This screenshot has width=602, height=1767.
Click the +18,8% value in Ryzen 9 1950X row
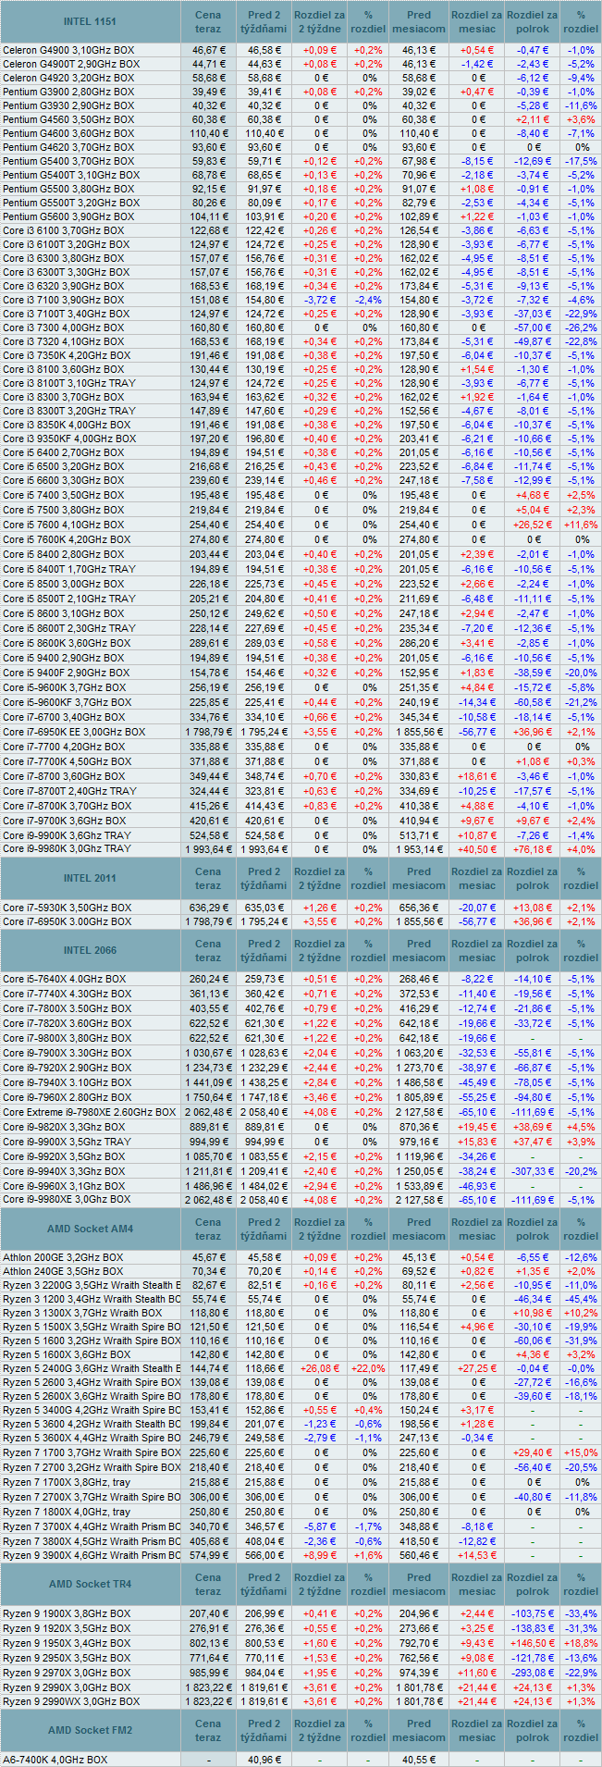(x=581, y=1643)
